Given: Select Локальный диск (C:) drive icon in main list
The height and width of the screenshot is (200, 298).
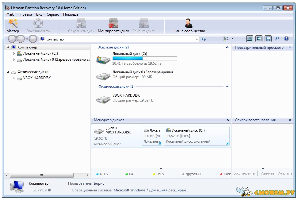Looking at the screenshot, I should click(x=103, y=60).
